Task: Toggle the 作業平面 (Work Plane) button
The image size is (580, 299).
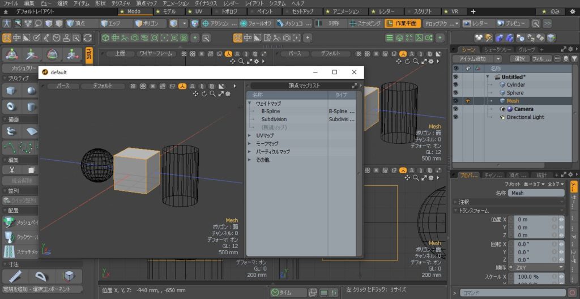Action: click(402, 23)
